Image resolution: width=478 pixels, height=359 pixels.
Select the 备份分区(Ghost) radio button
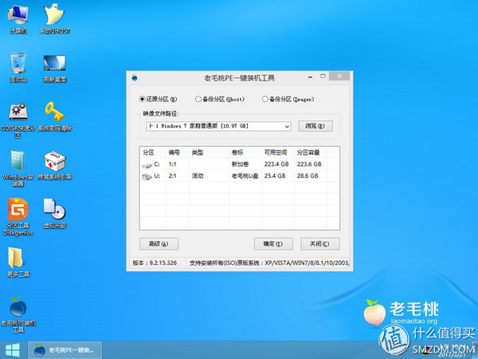(x=220, y=99)
